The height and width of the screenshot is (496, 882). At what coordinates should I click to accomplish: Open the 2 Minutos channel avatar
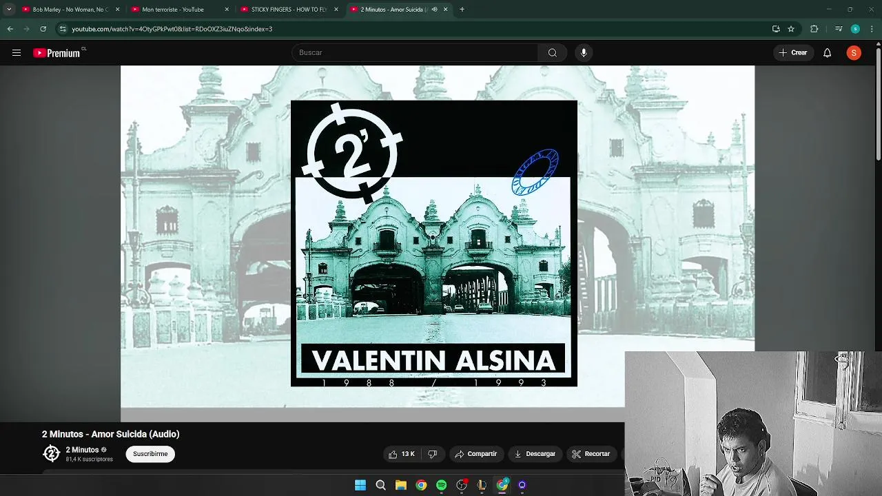[x=51, y=453]
